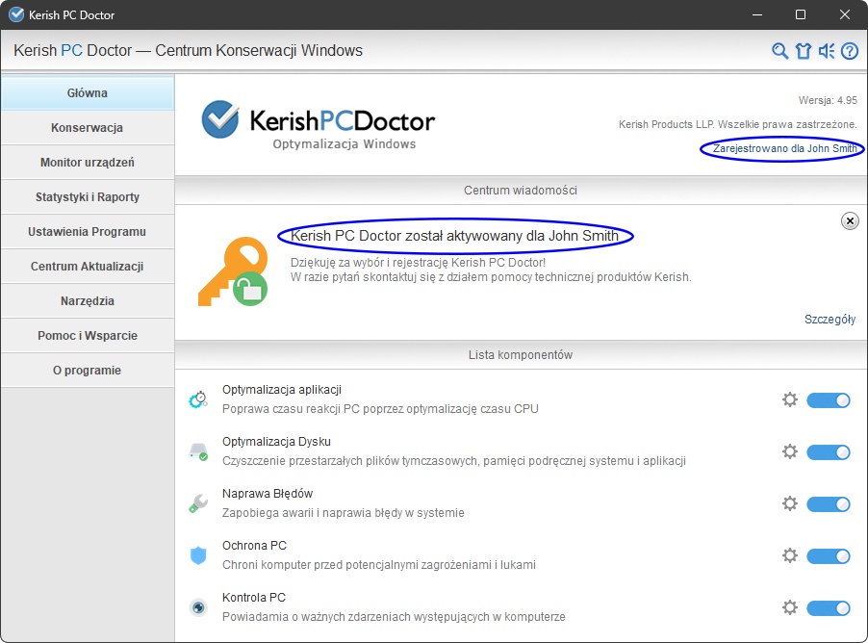The height and width of the screenshot is (643, 868).
Task: Click the gear icon beside Naprawa Błędów
Action: [790, 503]
